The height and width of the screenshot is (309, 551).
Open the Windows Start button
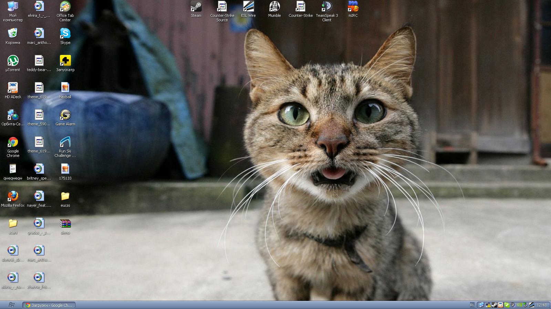tap(11, 305)
